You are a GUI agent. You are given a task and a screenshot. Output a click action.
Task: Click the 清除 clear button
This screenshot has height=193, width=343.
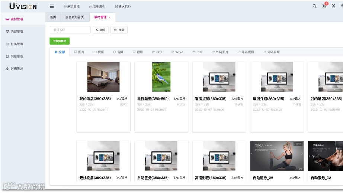[x=119, y=30]
